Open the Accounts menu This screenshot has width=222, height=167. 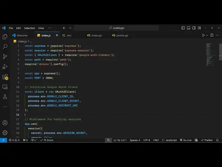[x=5, y=123]
